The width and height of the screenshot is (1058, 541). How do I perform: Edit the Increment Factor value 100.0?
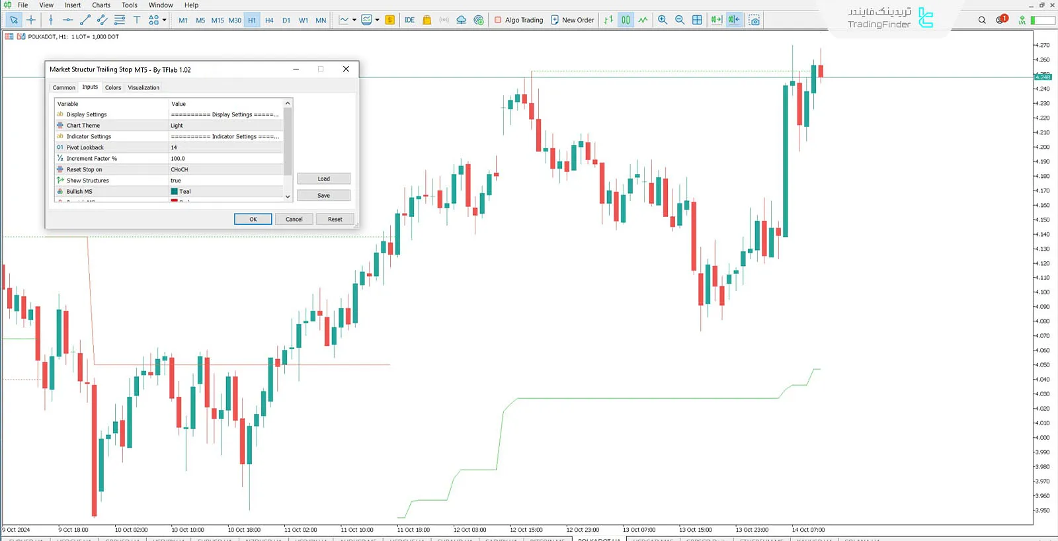226,159
